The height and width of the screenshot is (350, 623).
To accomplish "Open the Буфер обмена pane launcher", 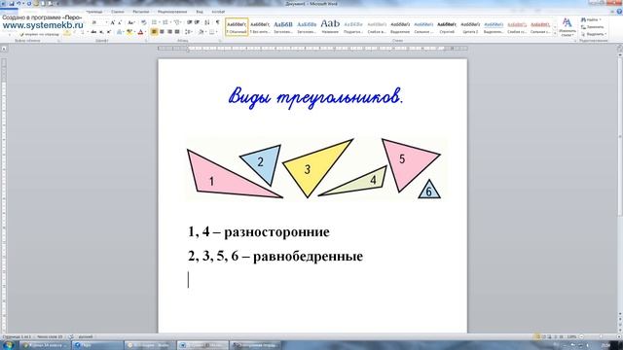I will pyautogui.click(x=58, y=41).
